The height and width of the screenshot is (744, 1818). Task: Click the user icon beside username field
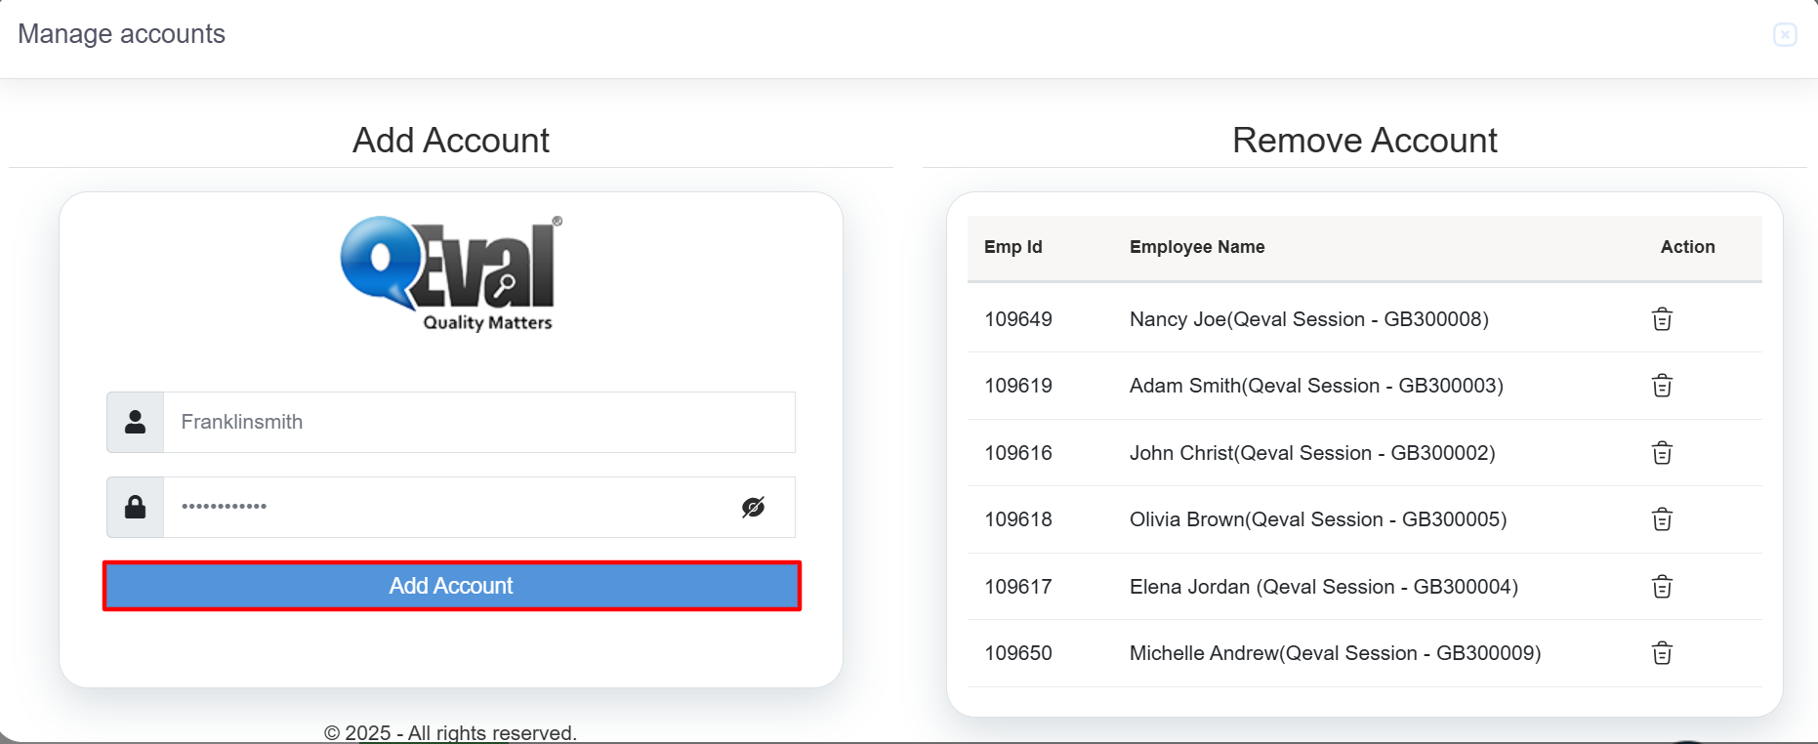click(x=136, y=422)
